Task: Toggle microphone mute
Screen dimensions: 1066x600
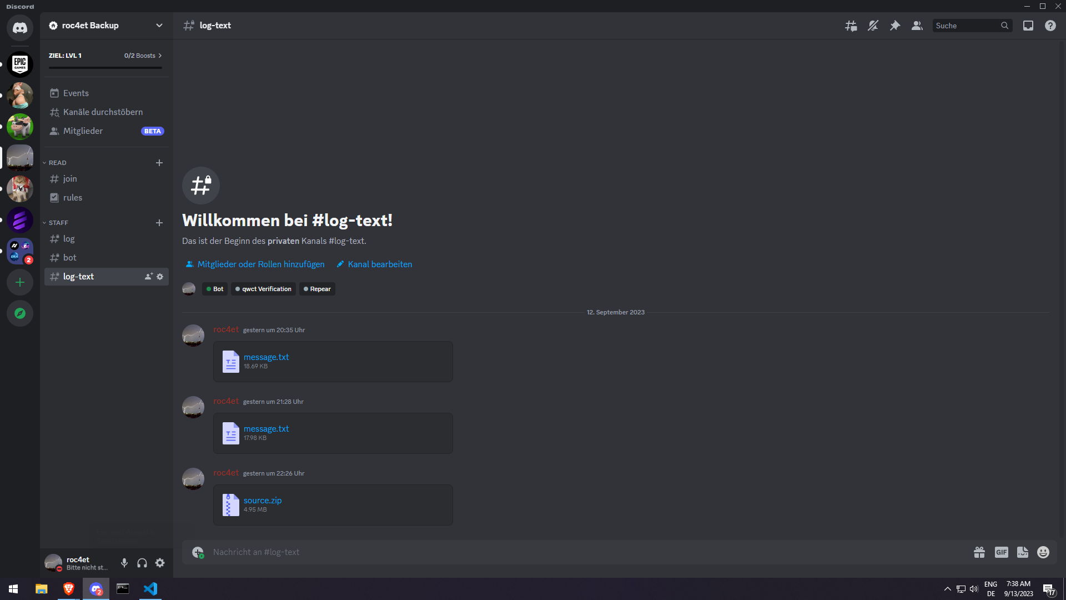Action: (x=124, y=563)
